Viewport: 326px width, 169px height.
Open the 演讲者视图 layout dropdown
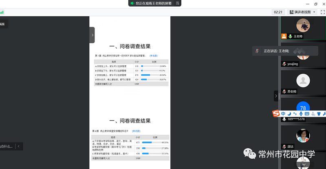302,12
